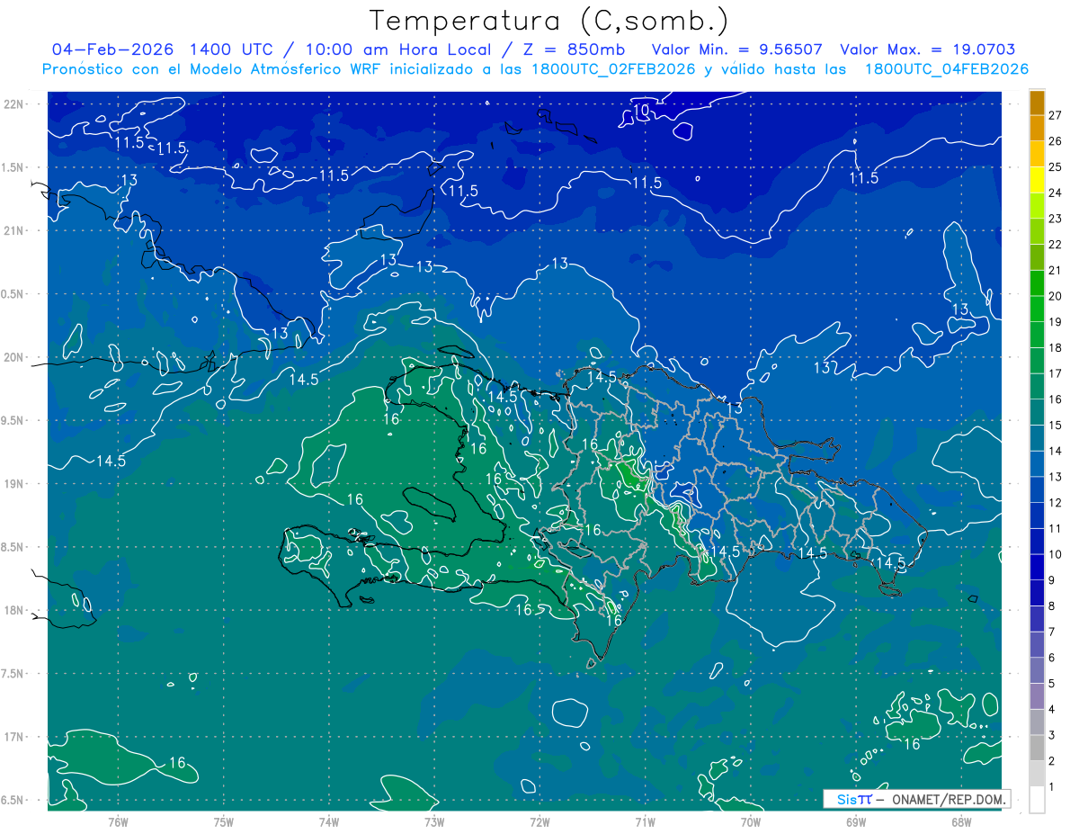Pick the yellow swatch between 24 and 25
The width and height of the screenshot is (1079, 834).
(x=1037, y=180)
